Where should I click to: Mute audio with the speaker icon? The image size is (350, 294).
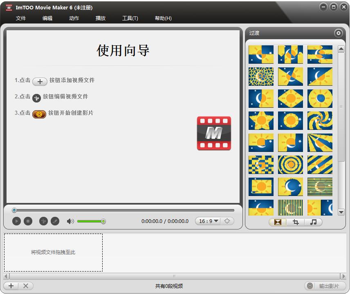70,221
